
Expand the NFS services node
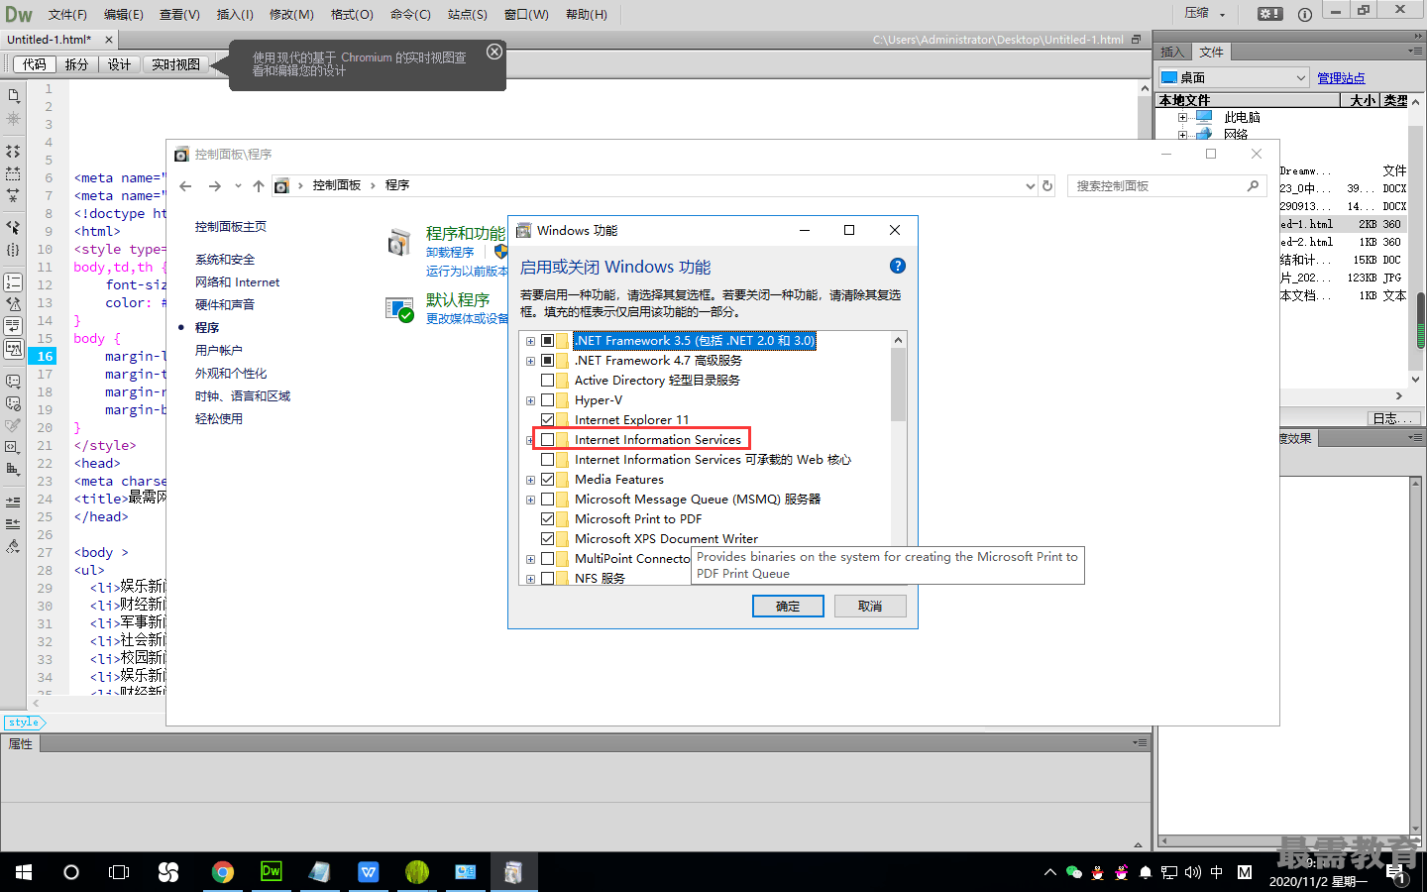click(x=530, y=579)
